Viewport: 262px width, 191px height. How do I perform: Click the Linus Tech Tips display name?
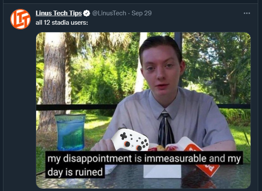[59, 13]
